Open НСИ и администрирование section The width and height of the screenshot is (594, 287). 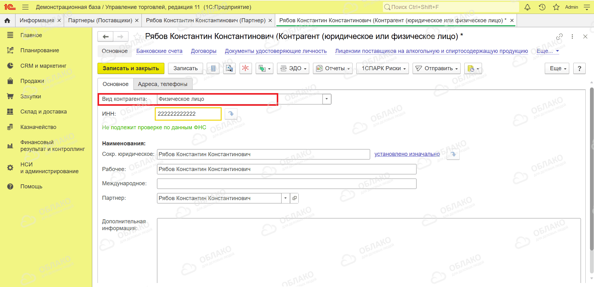(x=49, y=168)
